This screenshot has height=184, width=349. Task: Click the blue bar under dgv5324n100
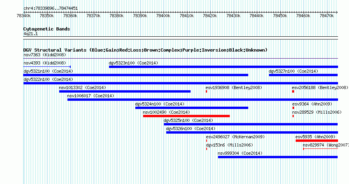pos(192,108)
